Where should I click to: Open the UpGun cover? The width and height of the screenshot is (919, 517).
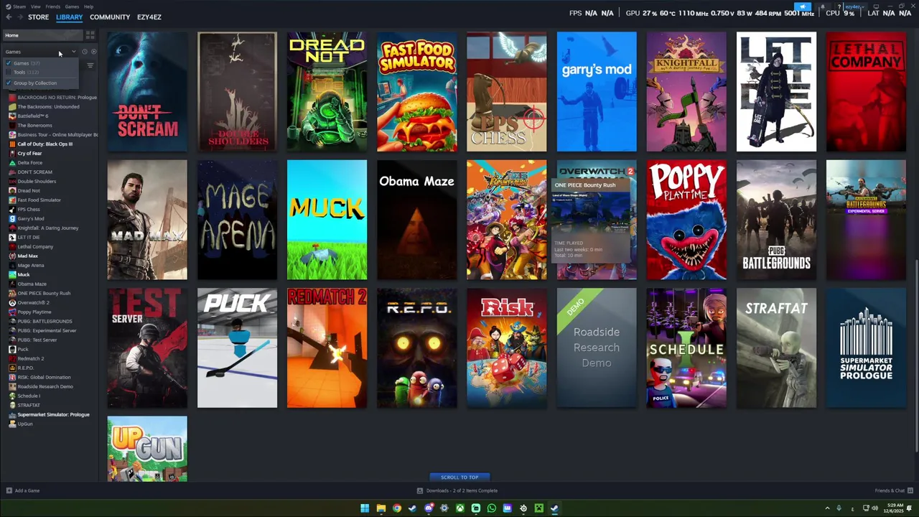(x=147, y=449)
